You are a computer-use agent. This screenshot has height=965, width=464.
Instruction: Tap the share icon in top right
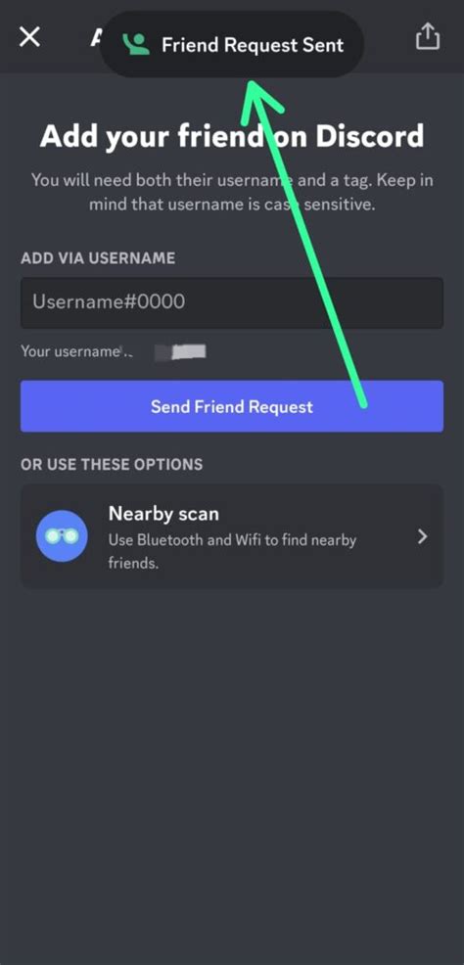pos(428,37)
